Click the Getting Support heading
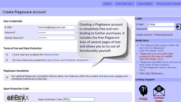The height and width of the screenshot is (102, 181). [x=145, y=80]
